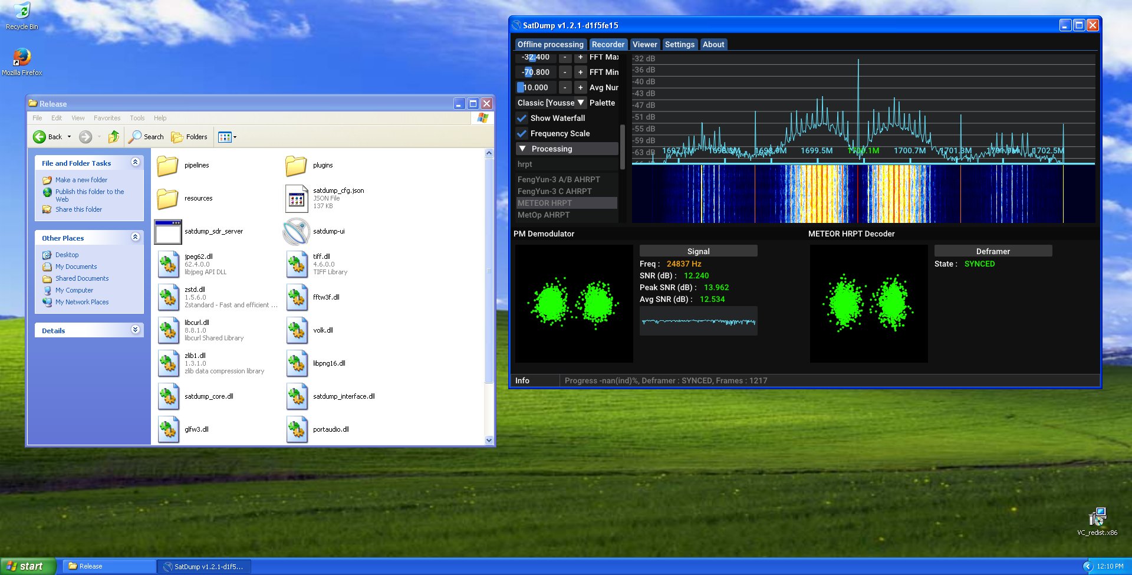Switch to Offline processing tab
Viewport: 1132px width, 575px height.
(x=550, y=44)
